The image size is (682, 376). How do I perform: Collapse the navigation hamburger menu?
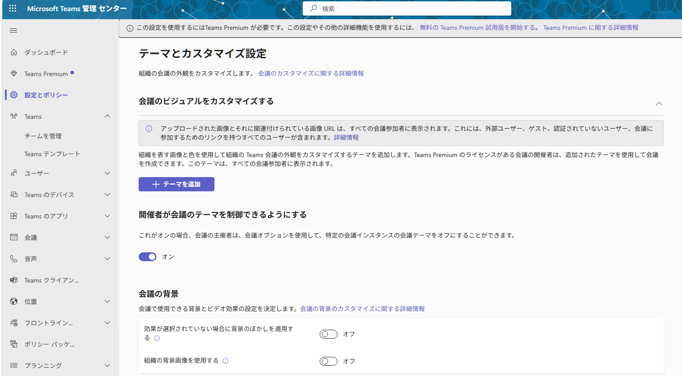pyautogui.click(x=13, y=31)
